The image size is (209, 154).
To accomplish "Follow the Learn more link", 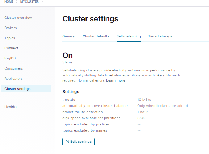I will 116,80.
